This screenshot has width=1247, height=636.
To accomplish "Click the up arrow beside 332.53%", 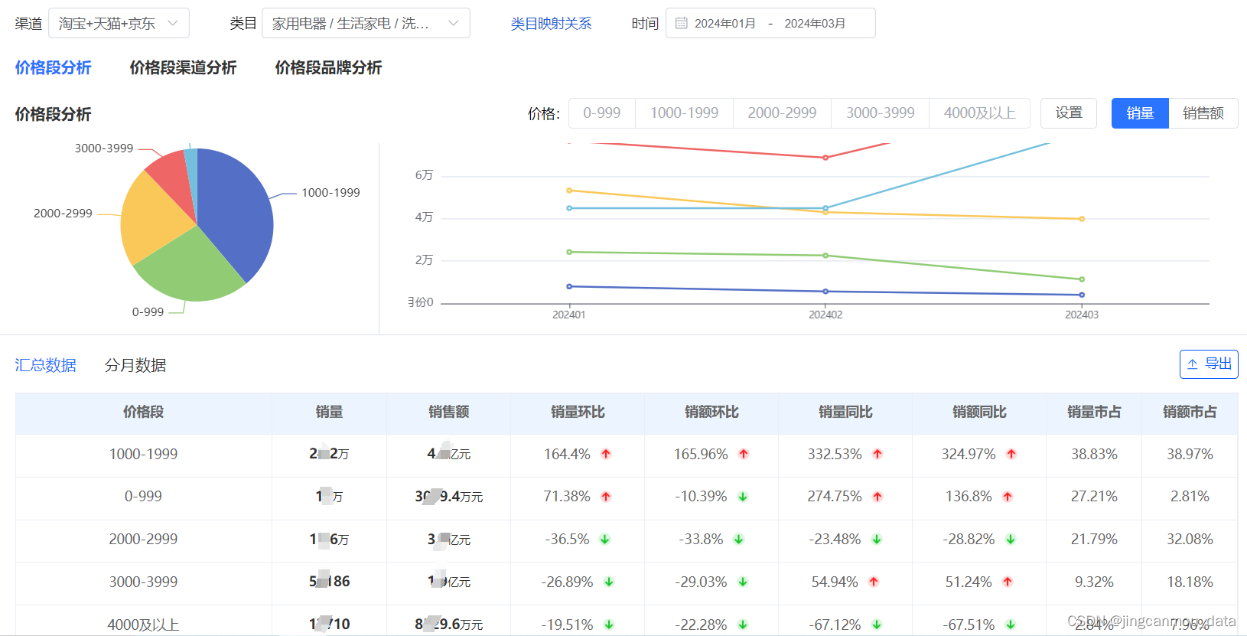I will pyautogui.click(x=877, y=454).
